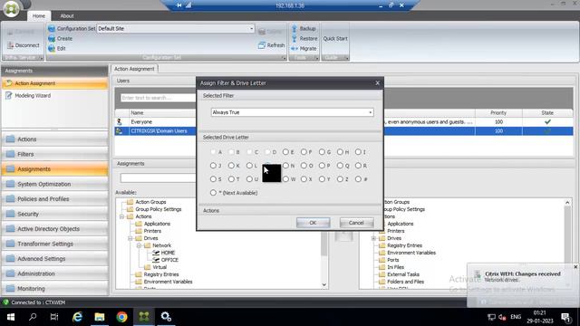Viewport: 580px width, 326px height.
Task: Open the Policies and Profiles folder icon
Action: 10,199
